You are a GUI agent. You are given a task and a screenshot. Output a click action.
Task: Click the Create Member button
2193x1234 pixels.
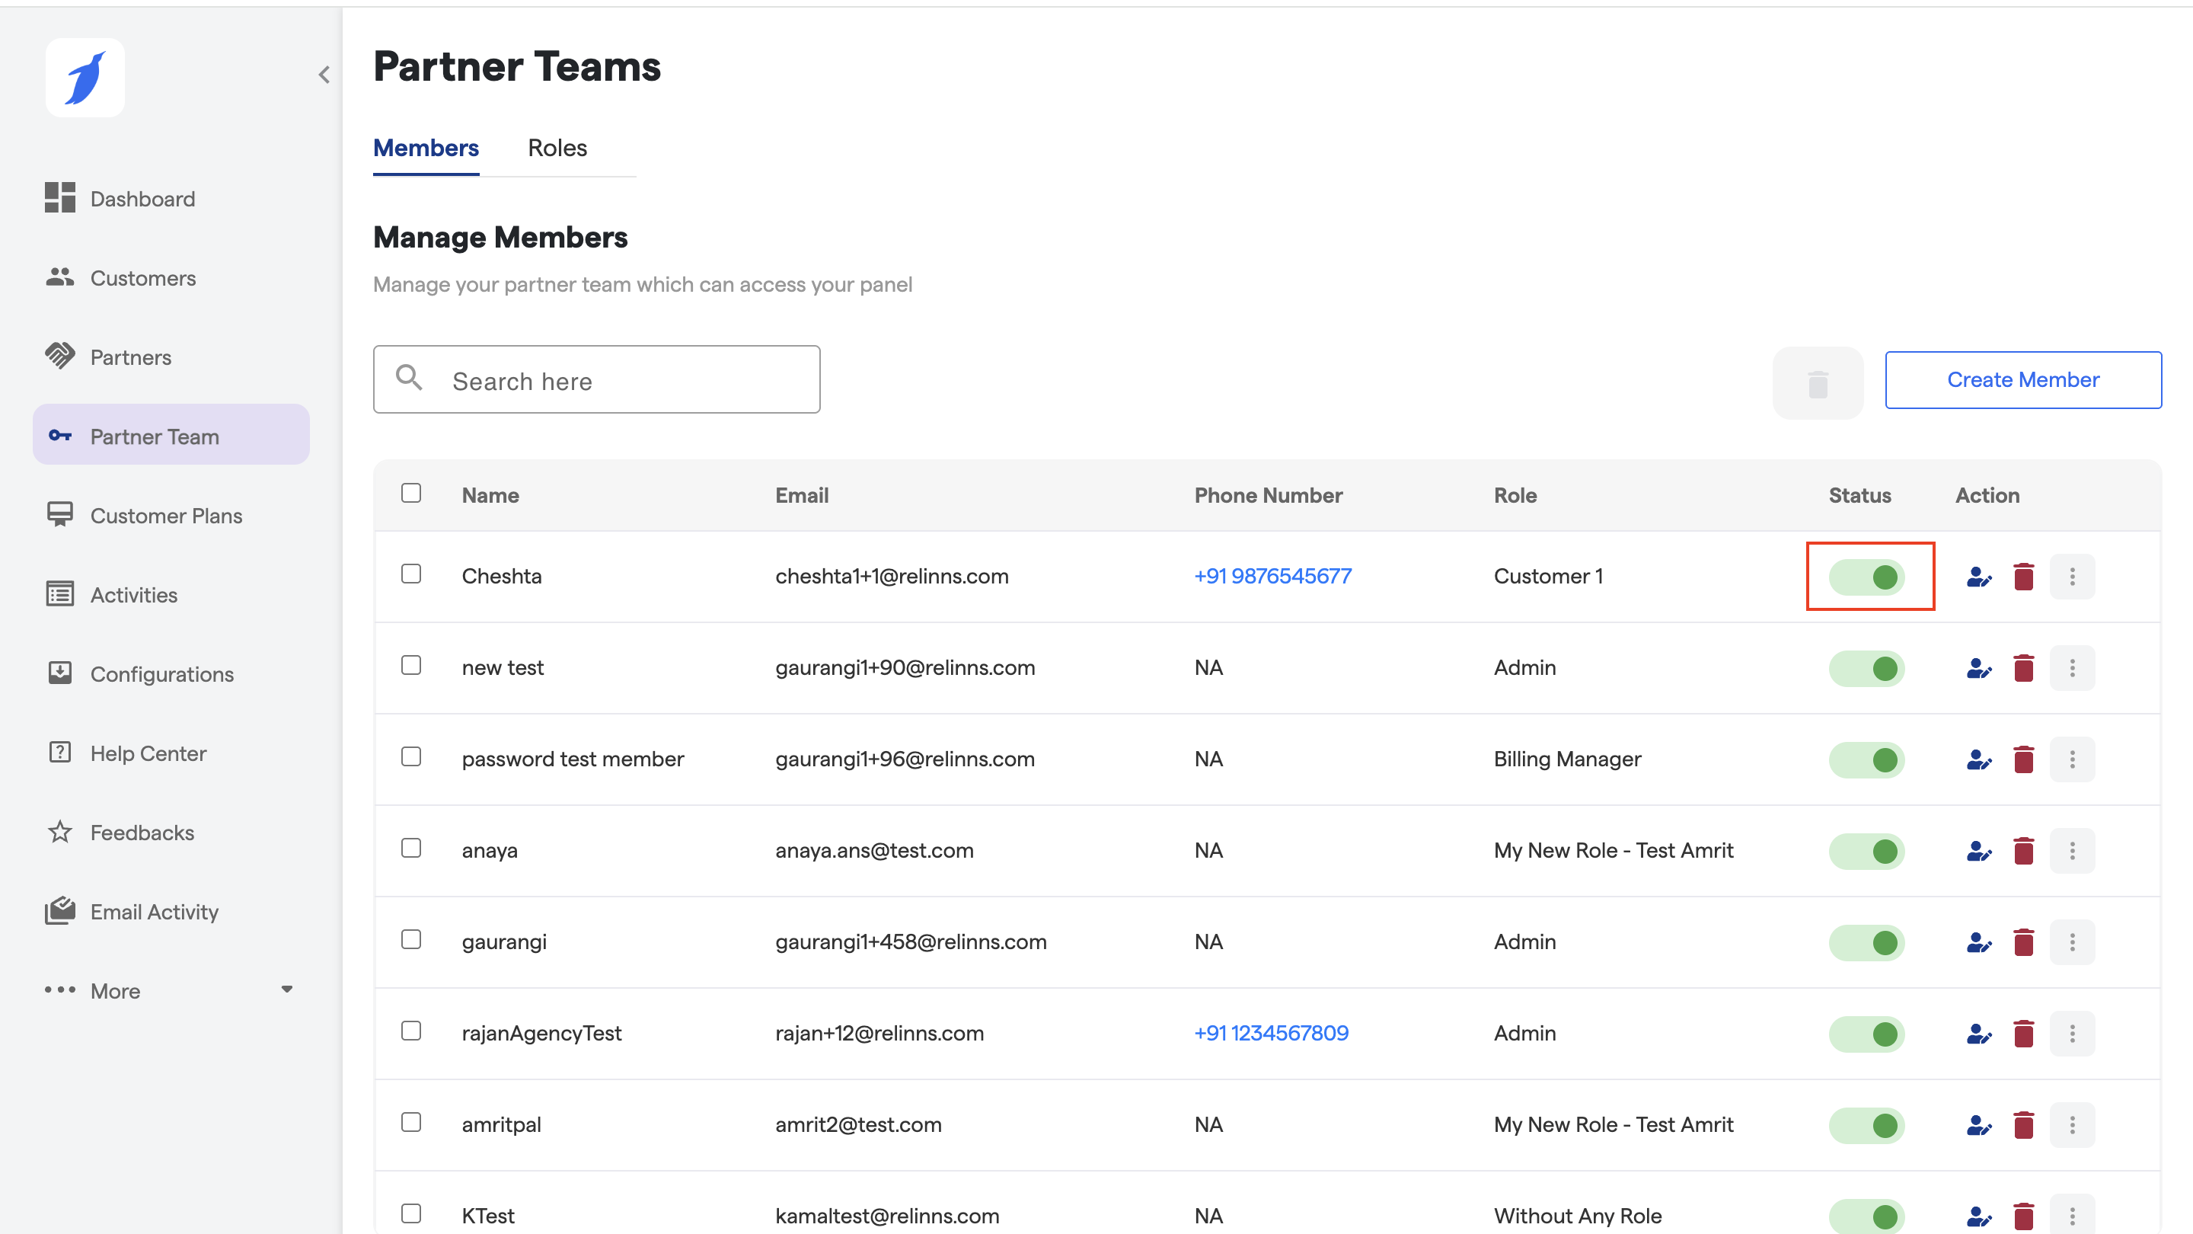tap(2022, 380)
